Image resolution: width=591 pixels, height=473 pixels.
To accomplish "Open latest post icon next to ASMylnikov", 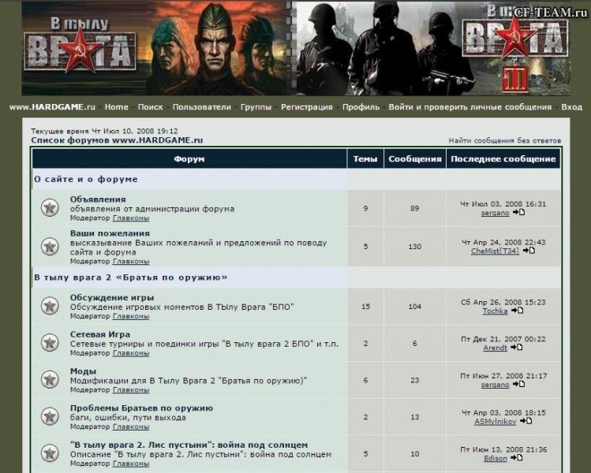I will click(526, 421).
